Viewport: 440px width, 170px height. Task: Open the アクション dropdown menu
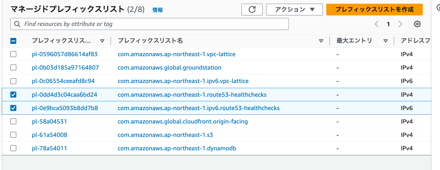click(x=294, y=9)
